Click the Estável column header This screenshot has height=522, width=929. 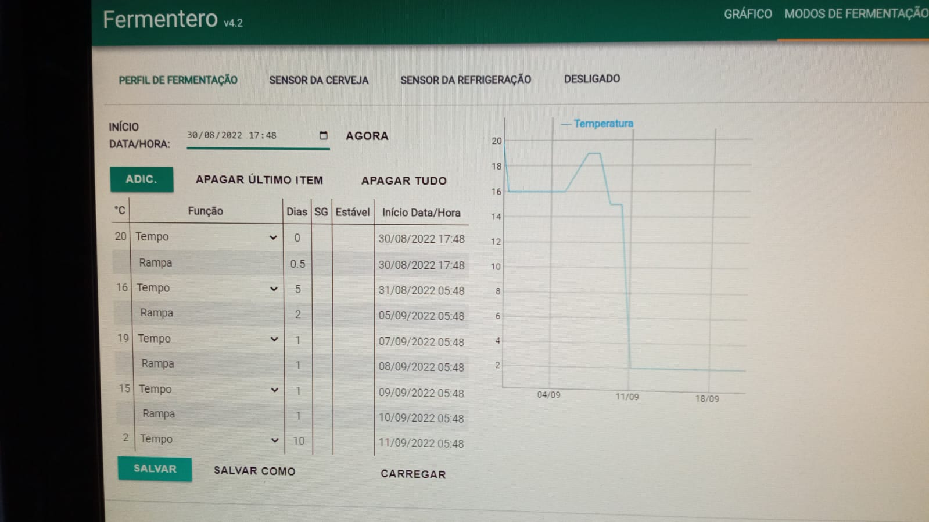pos(353,212)
